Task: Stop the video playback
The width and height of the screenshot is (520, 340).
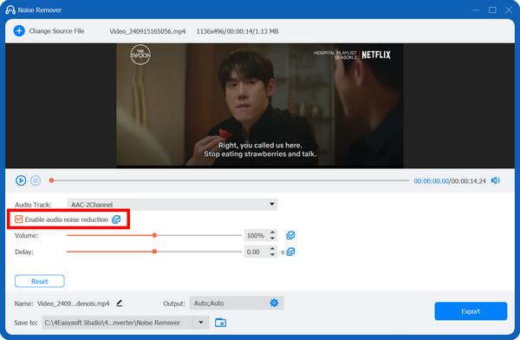Action: click(x=36, y=180)
